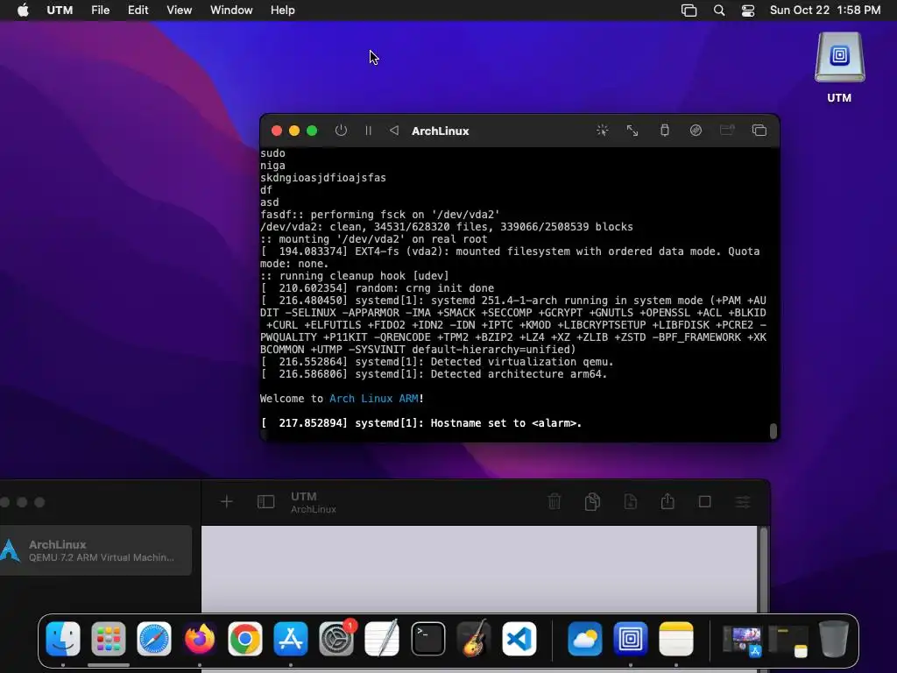The height and width of the screenshot is (673, 897).
Task: Open the UTM menu in menu bar
Action: tap(60, 11)
